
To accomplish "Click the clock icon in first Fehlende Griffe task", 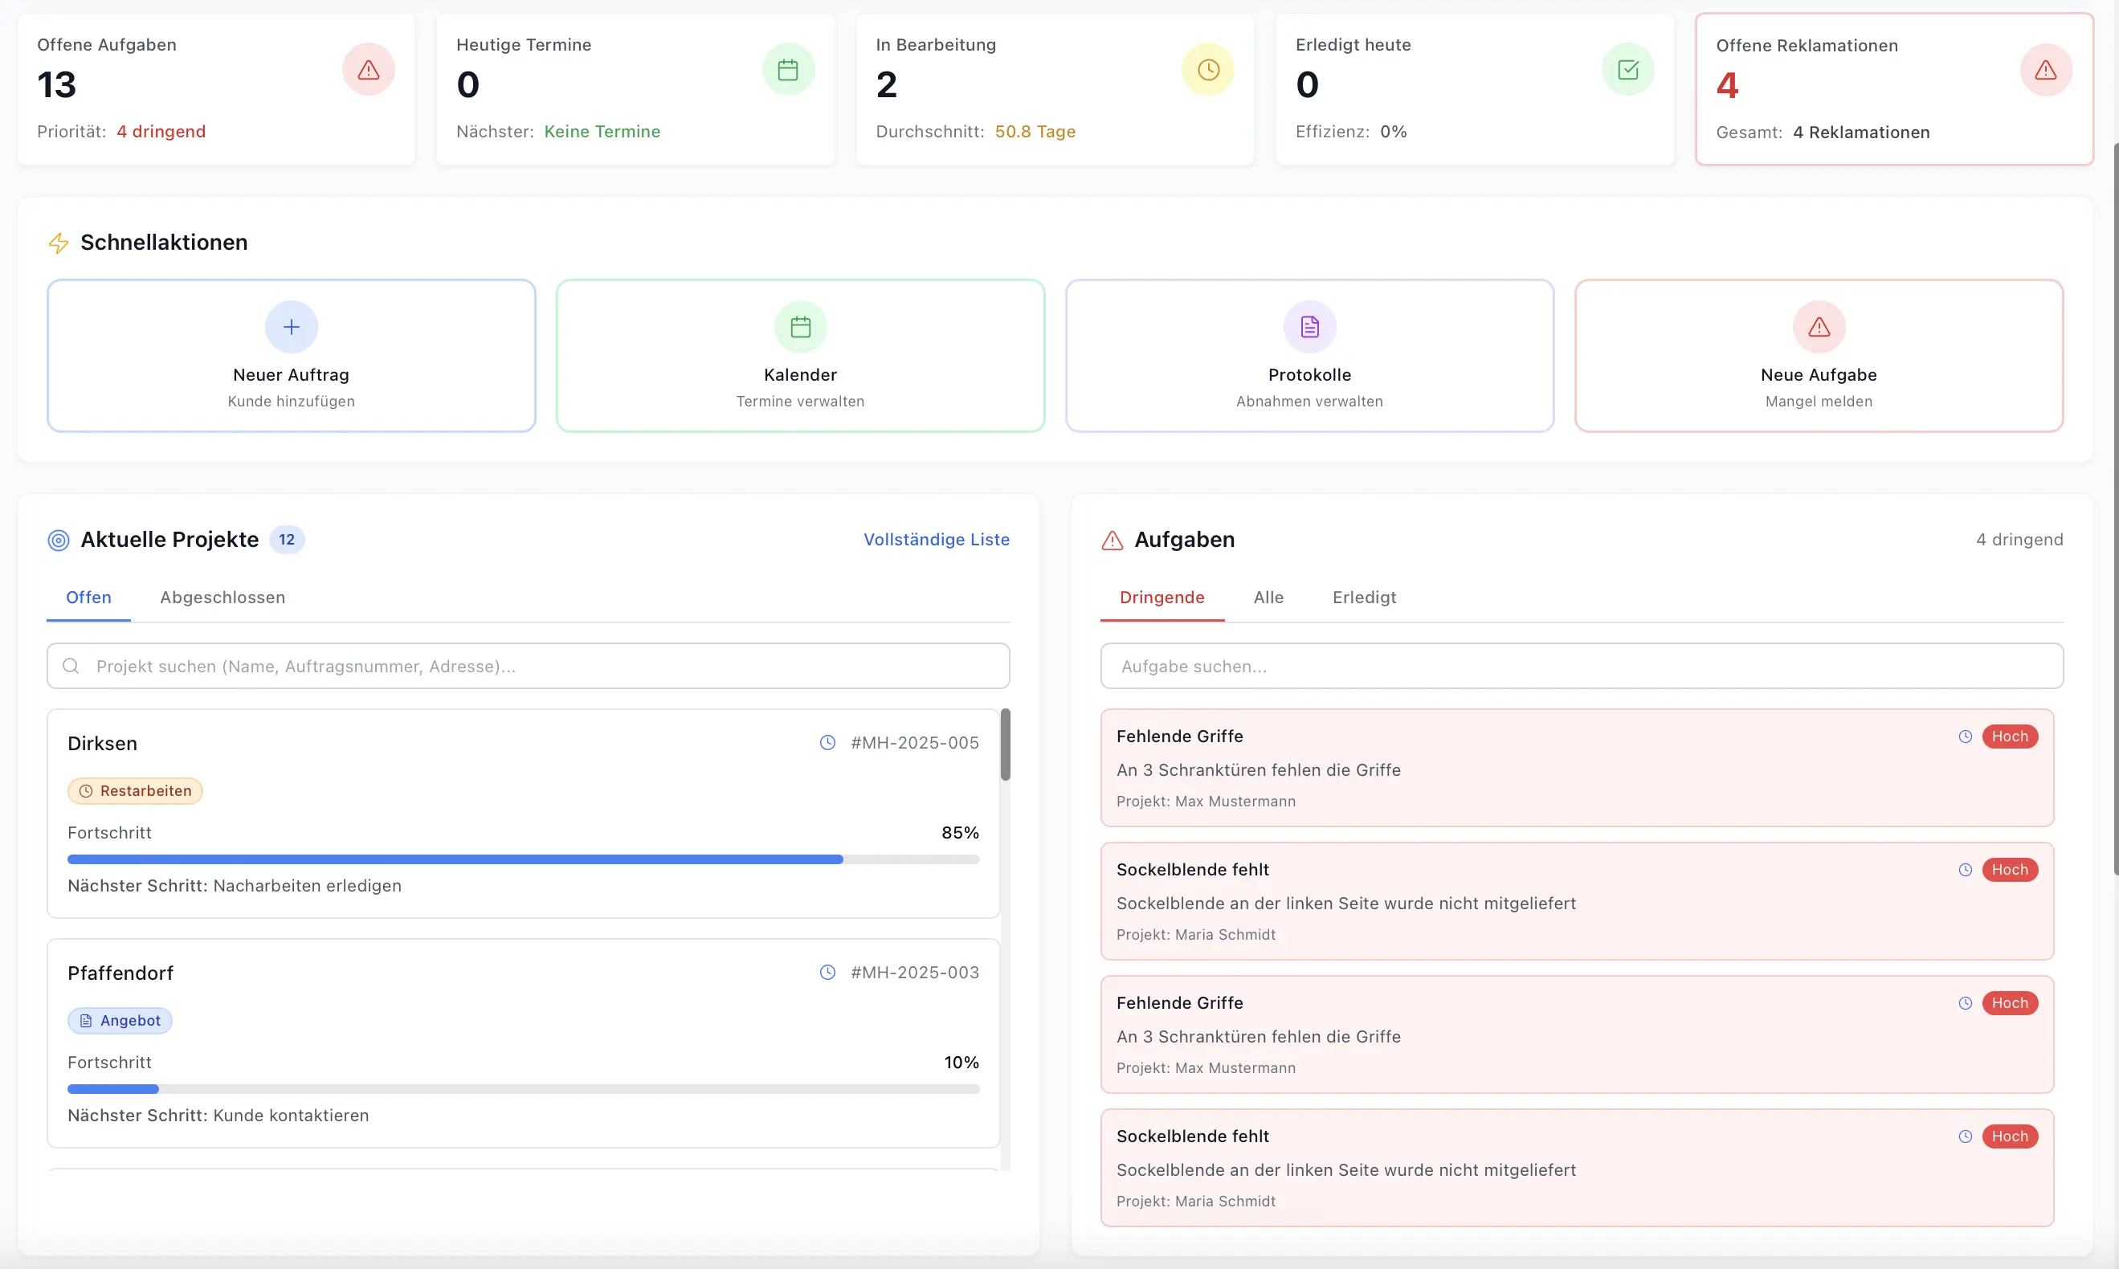I will click(1965, 737).
